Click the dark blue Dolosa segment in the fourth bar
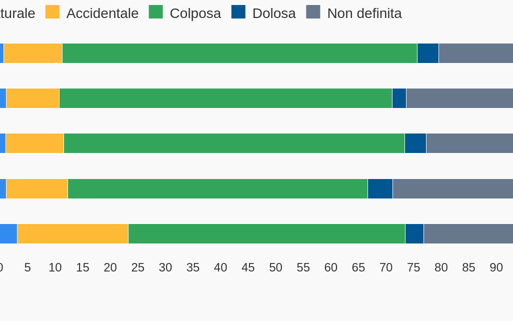 (x=380, y=189)
